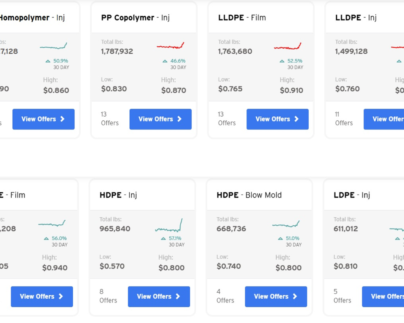This screenshot has height=323, width=404.
Task: View offers for HDPE Inj
Action: [x=159, y=296]
